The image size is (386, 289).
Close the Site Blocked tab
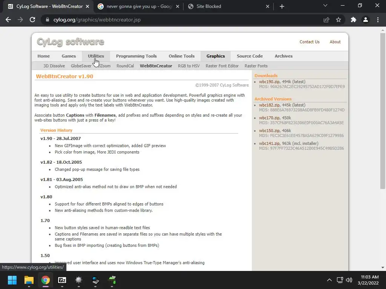pyautogui.click(x=268, y=6)
